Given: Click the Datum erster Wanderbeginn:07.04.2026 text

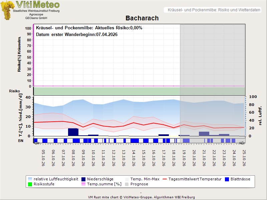Looking at the screenshot, I should click(x=77, y=35).
